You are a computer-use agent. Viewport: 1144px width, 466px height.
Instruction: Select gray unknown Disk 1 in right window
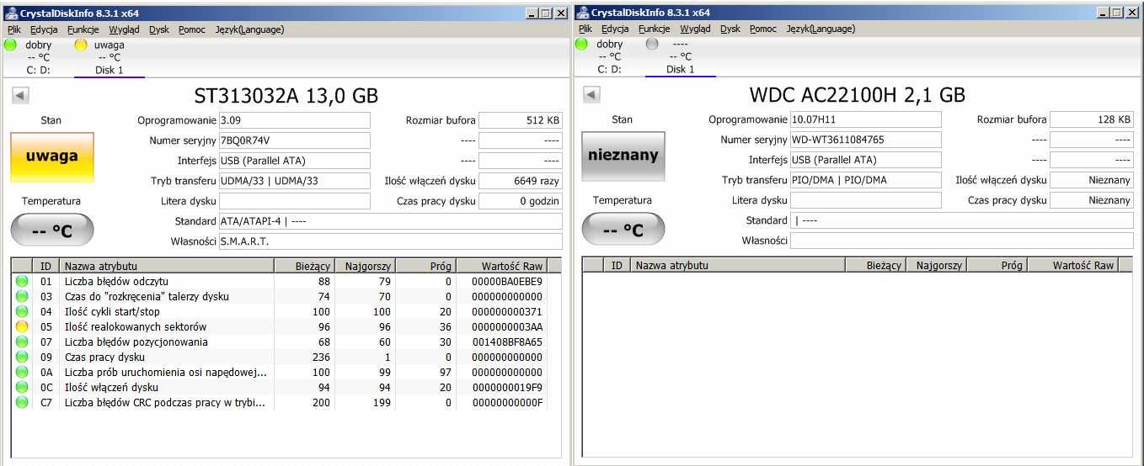pyautogui.click(x=680, y=56)
